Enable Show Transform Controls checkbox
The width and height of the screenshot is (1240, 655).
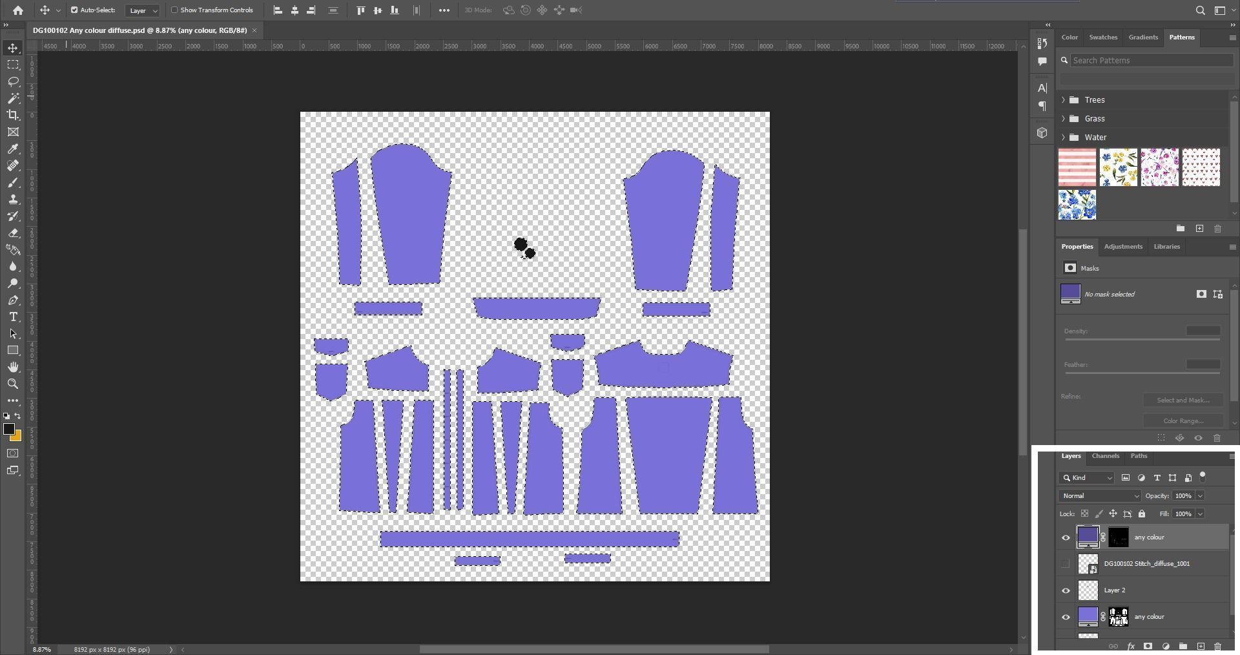(x=174, y=10)
